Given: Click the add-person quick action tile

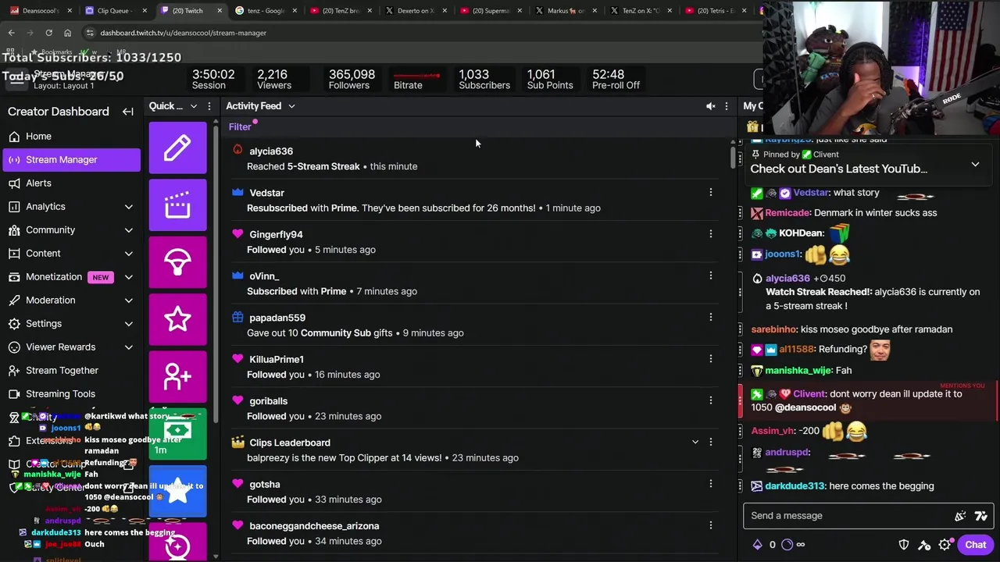Looking at the screenshot, I should pos(177,377).
